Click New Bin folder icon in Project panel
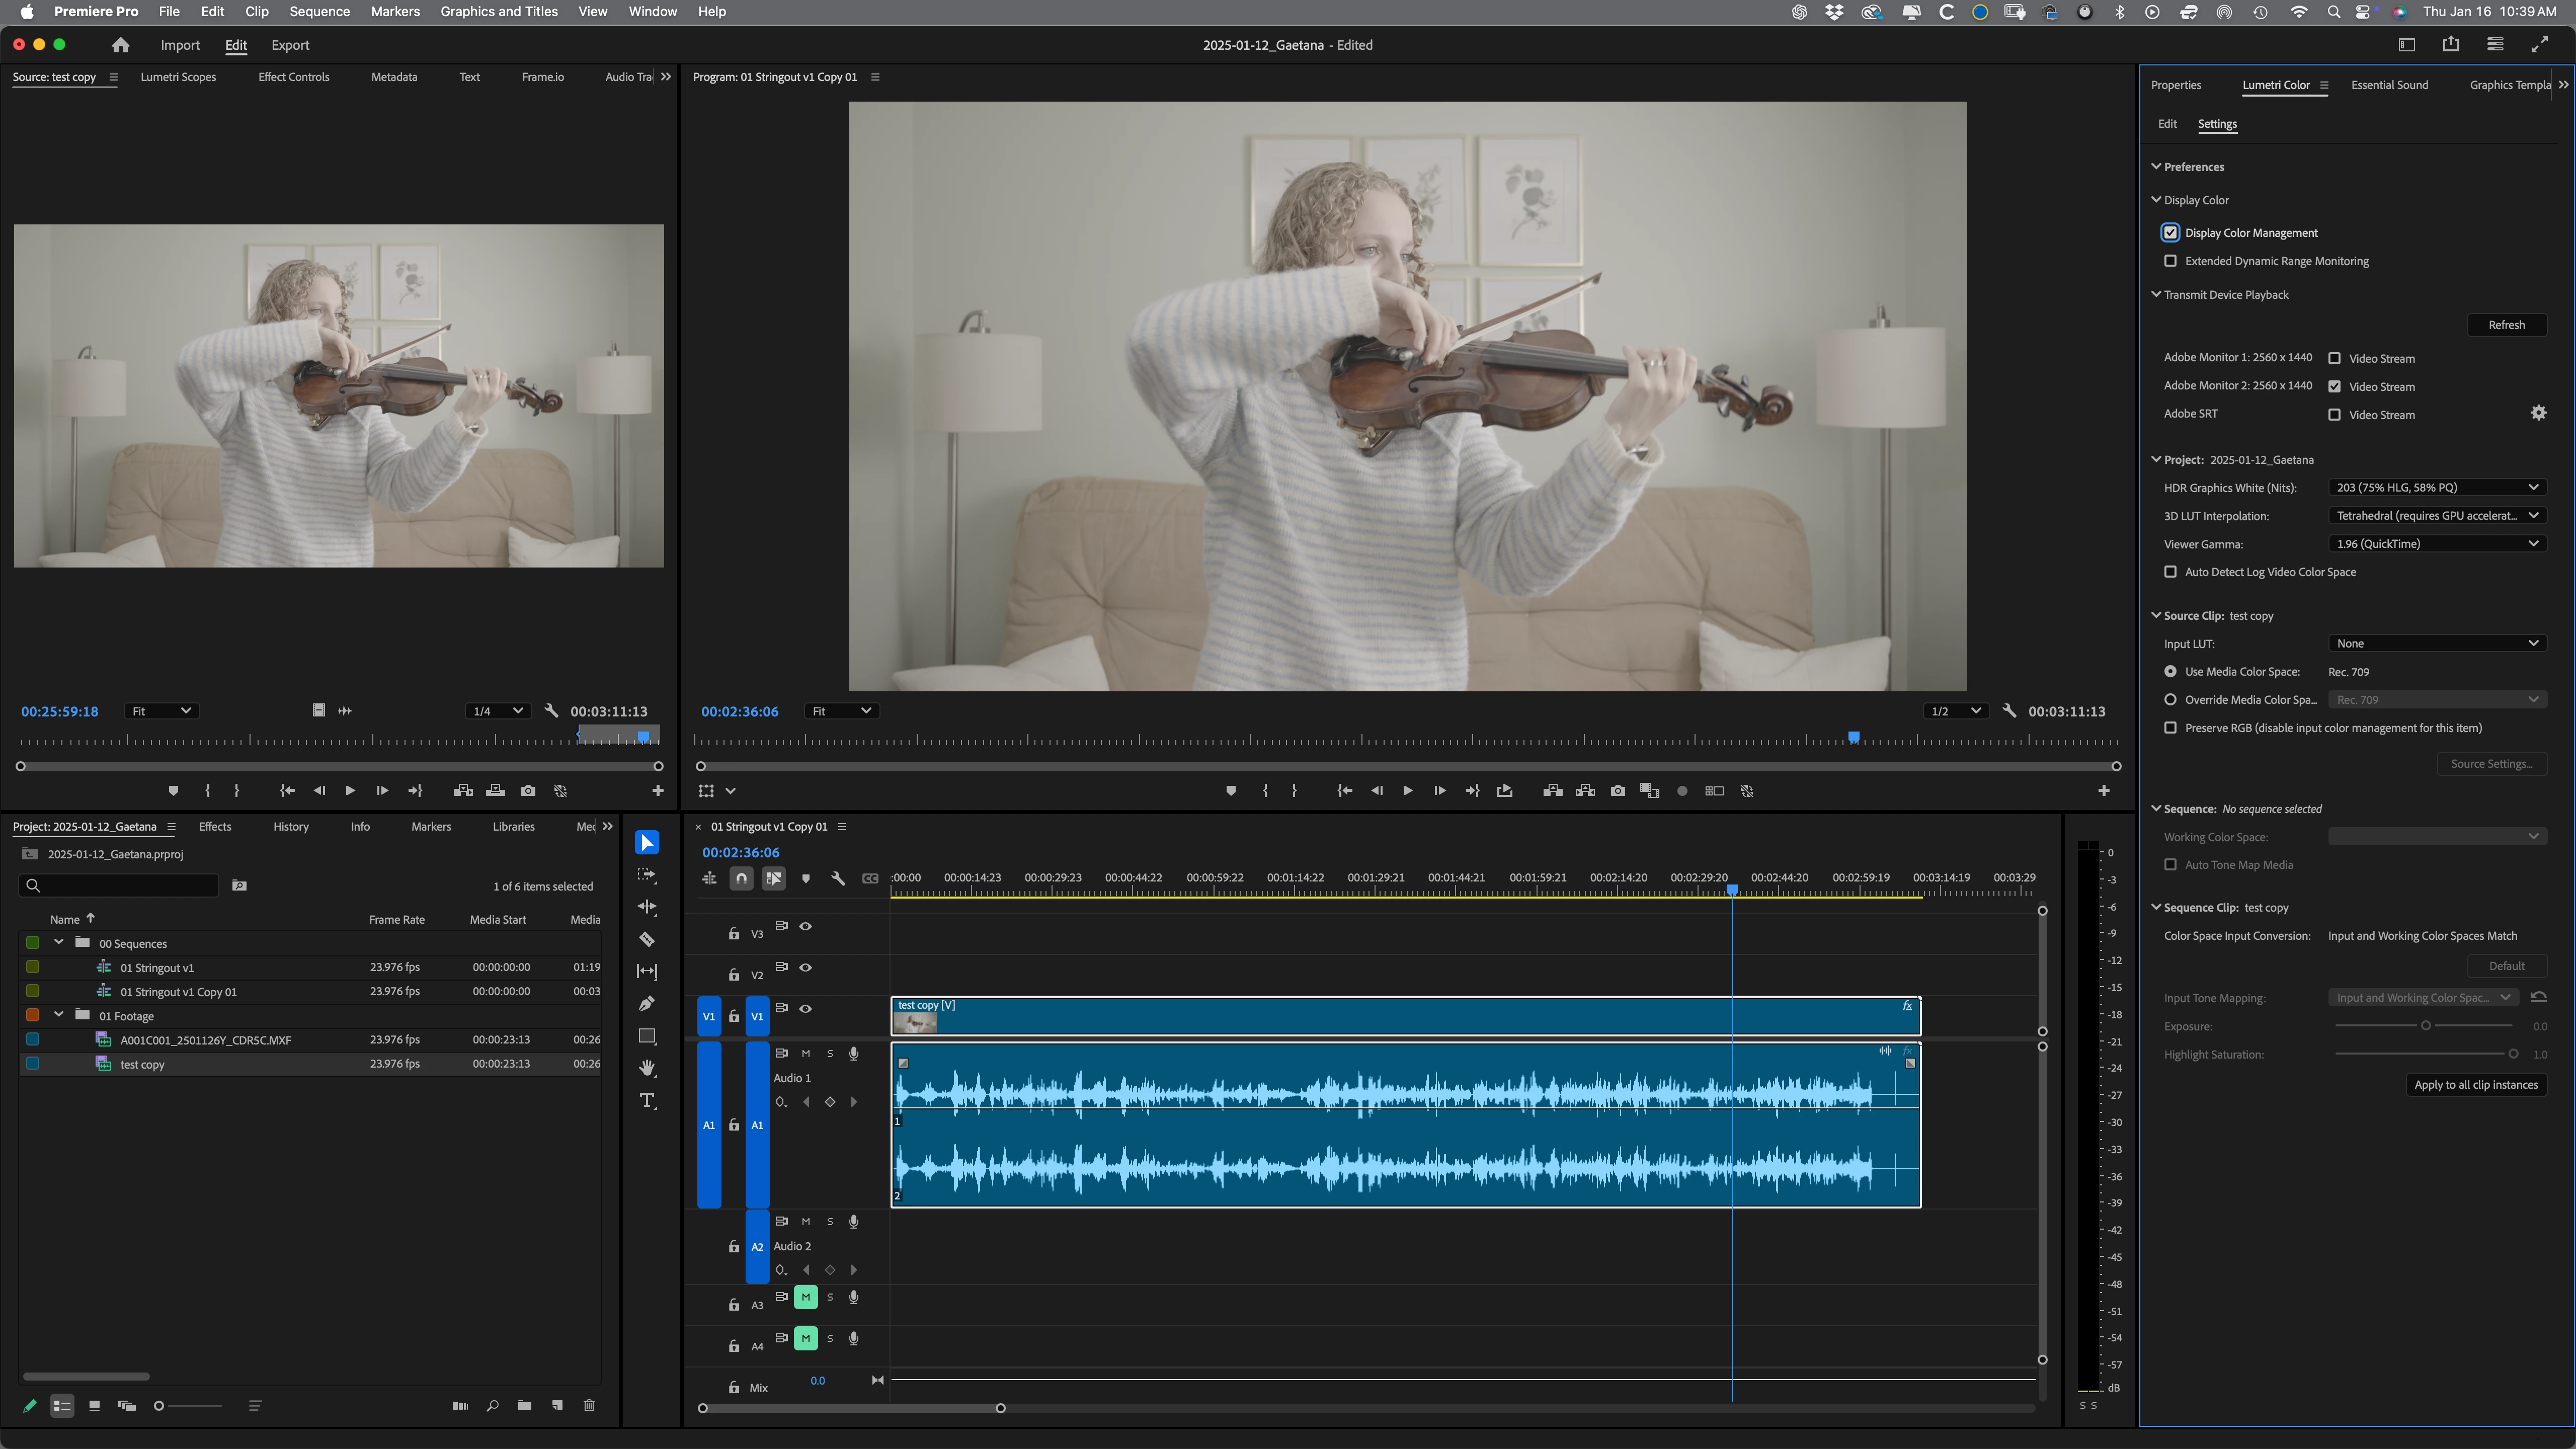 pos(524,1405)
